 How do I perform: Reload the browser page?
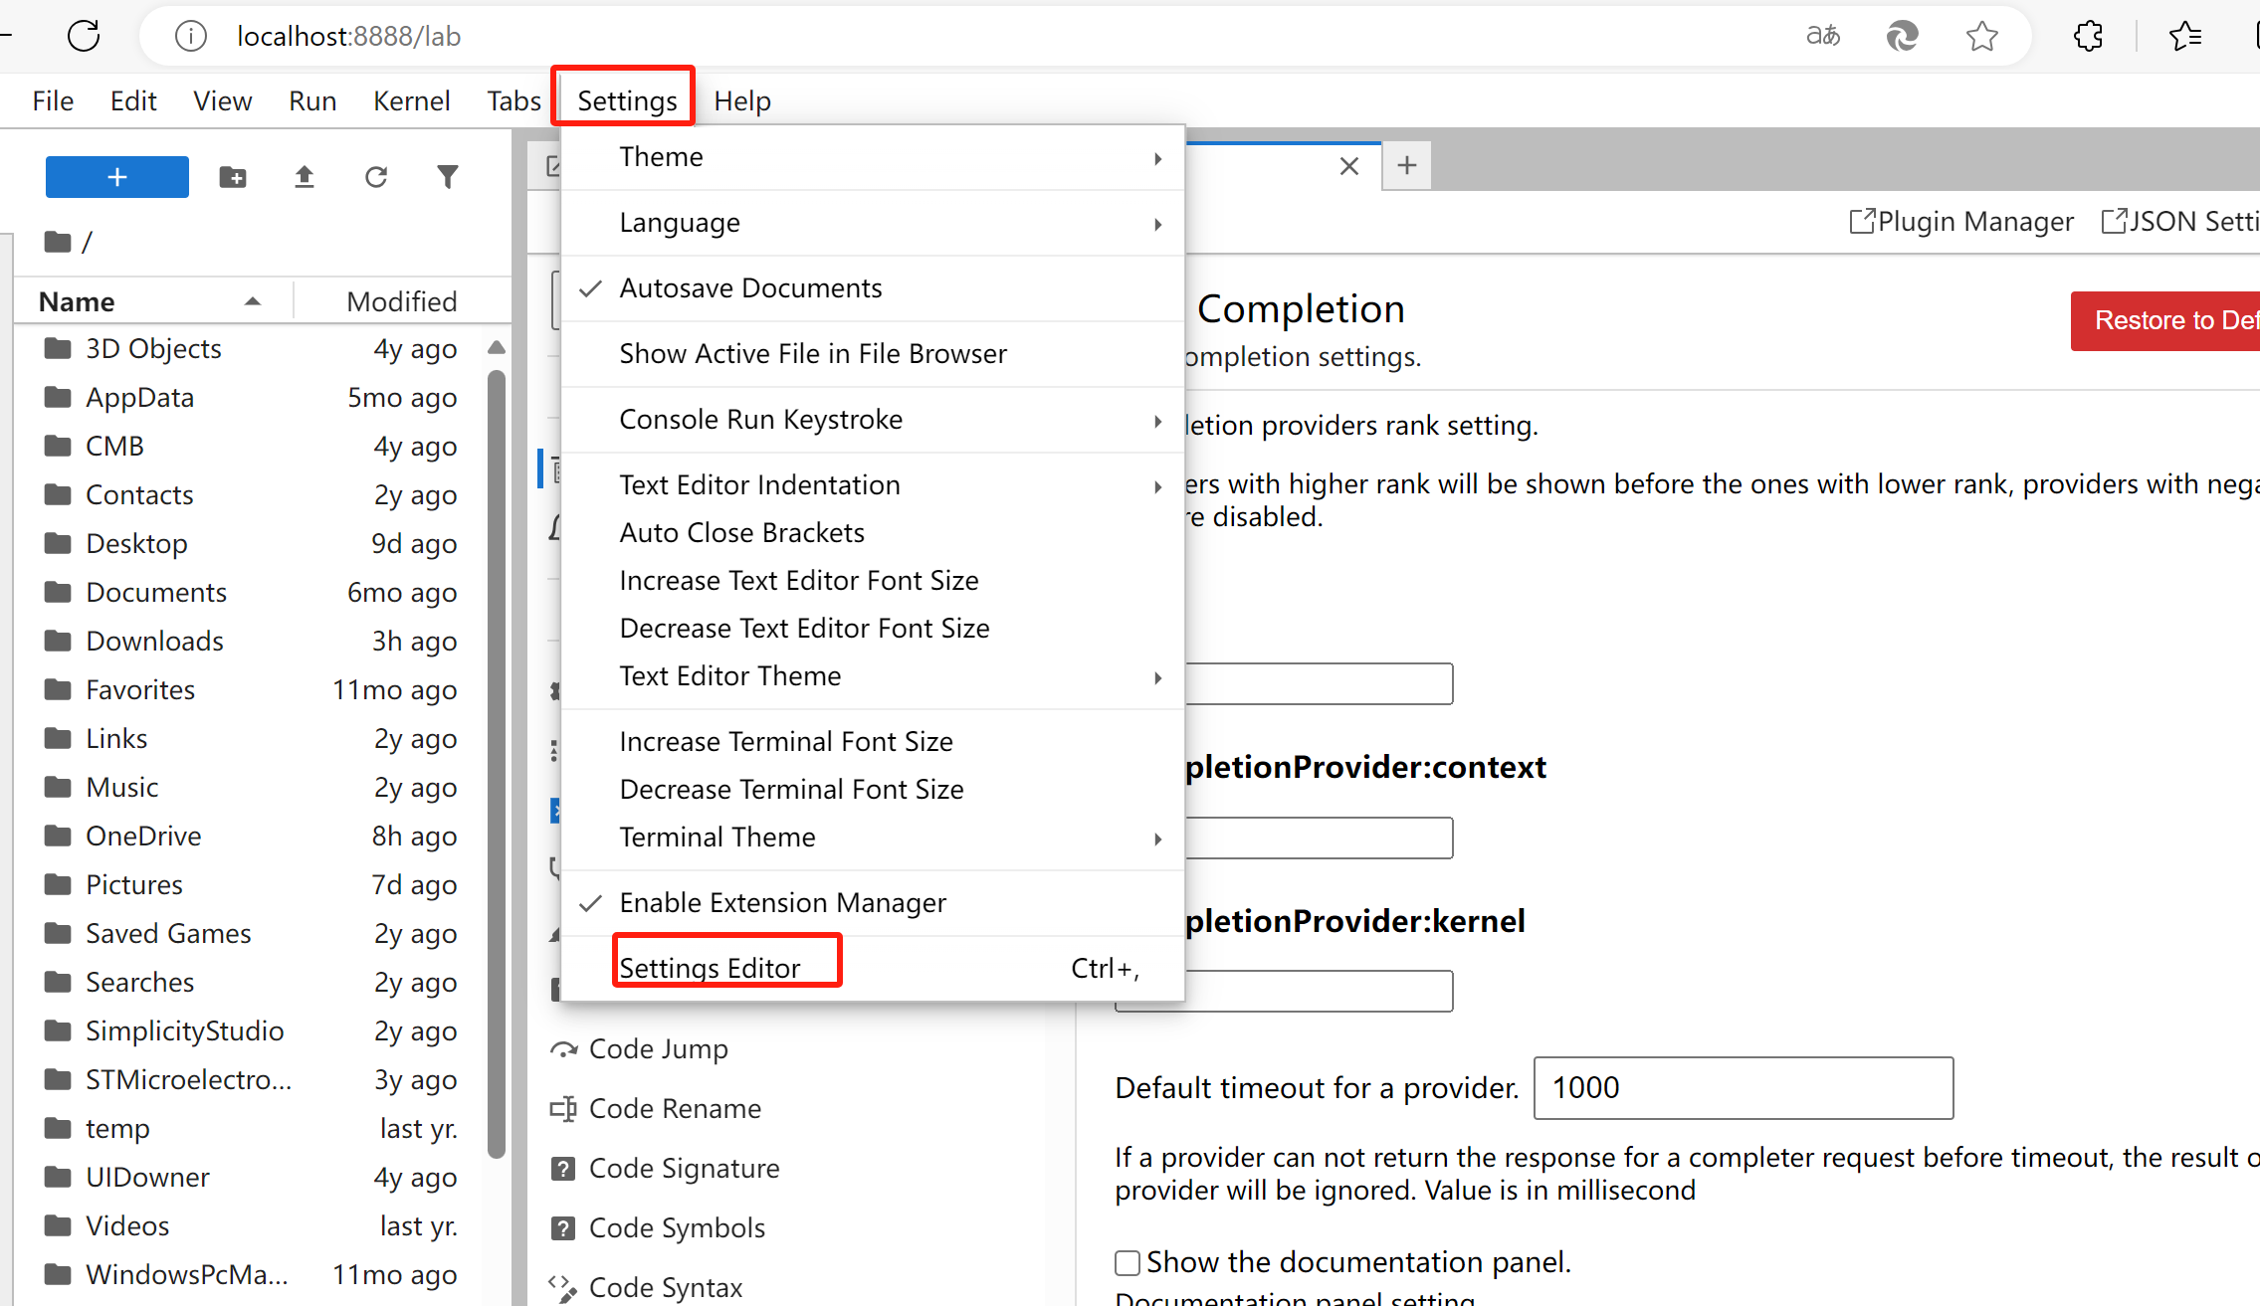(x=84, y=36)
